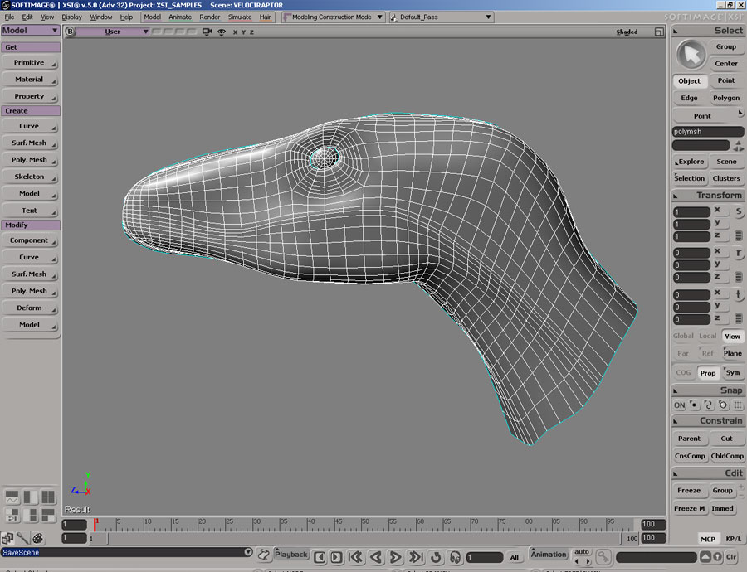Click the rotation options lines icon

point(739,277)
